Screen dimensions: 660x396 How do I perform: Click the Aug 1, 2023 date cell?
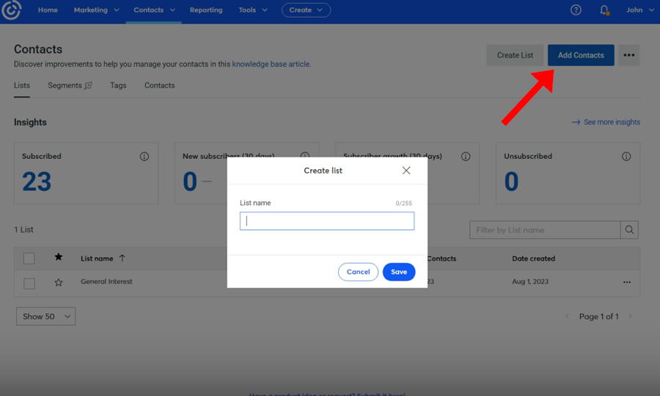530,281
